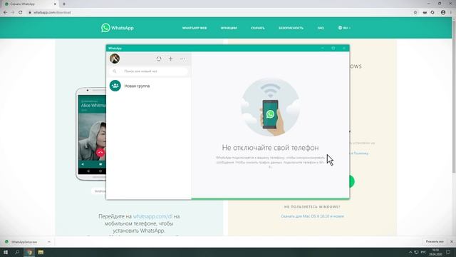Open the БЕЗОПАСНОСТЬ nav item on website
456x257 pixels.
[291, 28]
